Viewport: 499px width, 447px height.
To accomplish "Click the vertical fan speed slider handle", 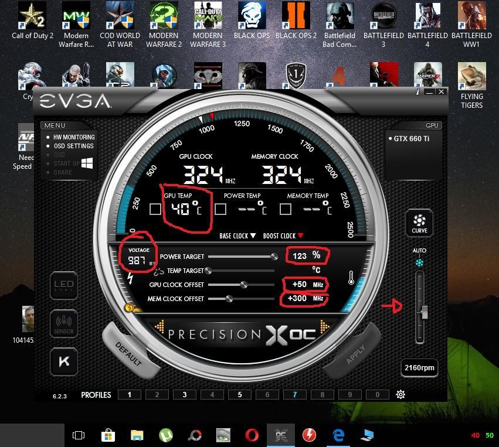I will click(424, 312).
